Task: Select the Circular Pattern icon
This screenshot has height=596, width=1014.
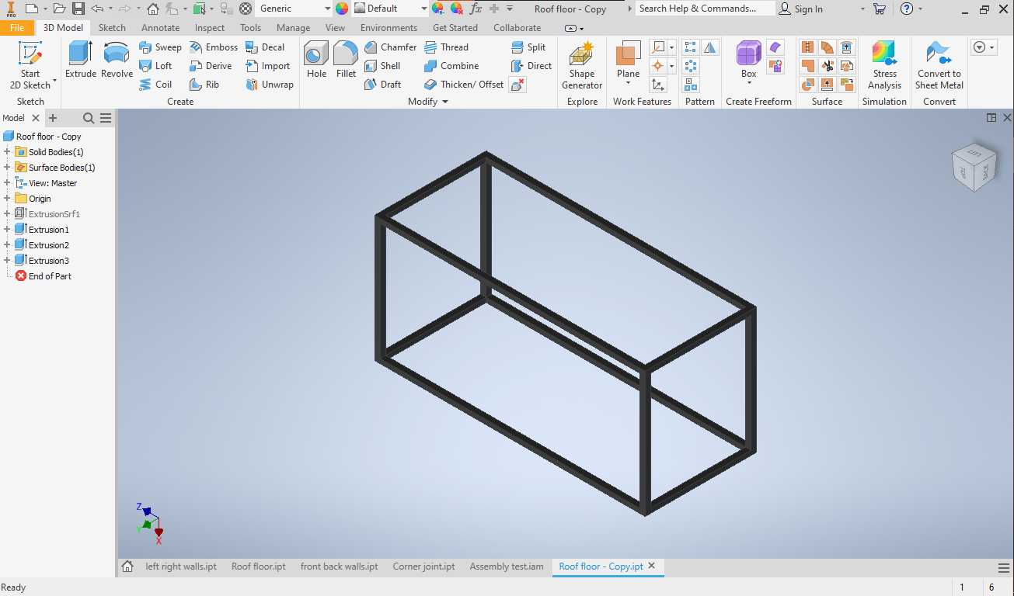Action: (x=690, y=67)
